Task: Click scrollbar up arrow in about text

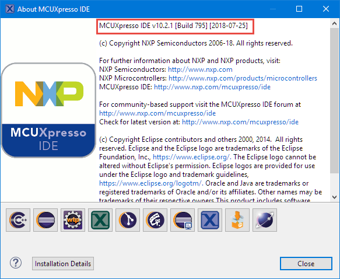Action: point(334,23)
